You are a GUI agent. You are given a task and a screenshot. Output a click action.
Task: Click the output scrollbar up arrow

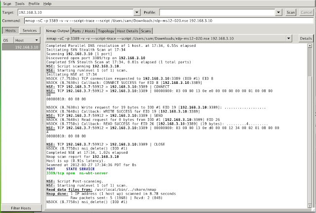pyautogui.click(x=310, y=46)
